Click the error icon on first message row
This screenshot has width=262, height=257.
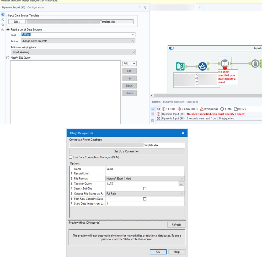pyautogui.click(x=158, y=114)
